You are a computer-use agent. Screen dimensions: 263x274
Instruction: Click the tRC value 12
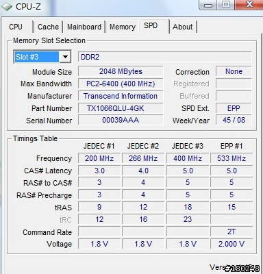99,219
